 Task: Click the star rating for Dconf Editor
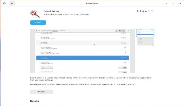click(143, 11)
